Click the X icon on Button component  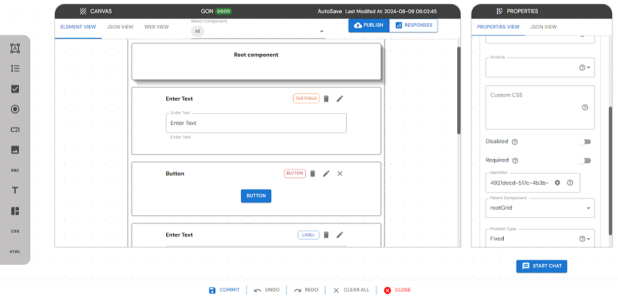pyautogui.click(x=340, y=174)
